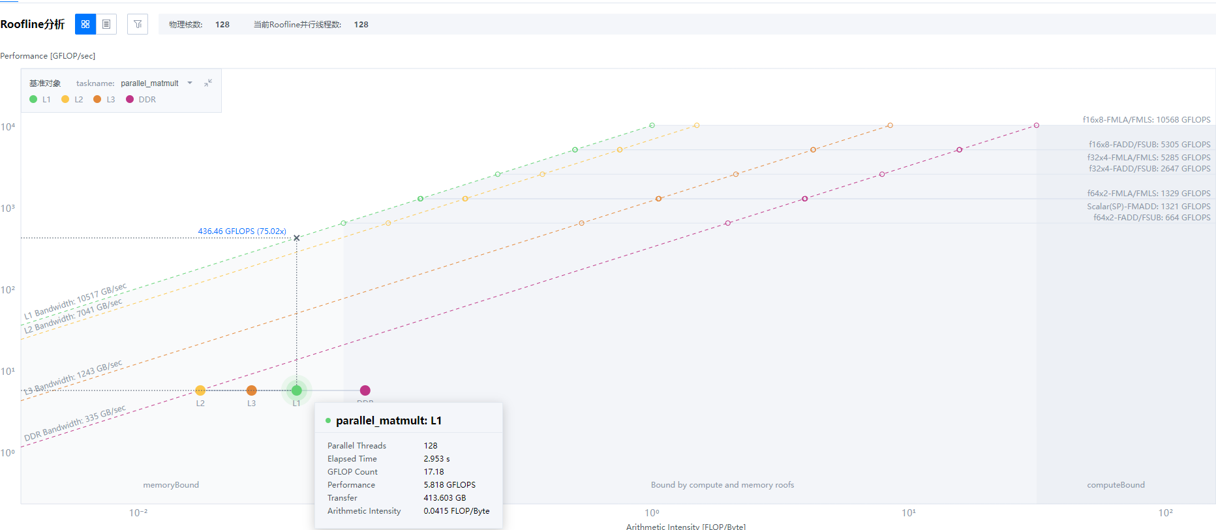
Task: Toggle L1 legend series
Action: 40,100
